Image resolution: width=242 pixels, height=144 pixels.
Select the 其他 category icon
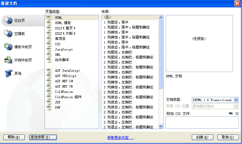point(8,73)
